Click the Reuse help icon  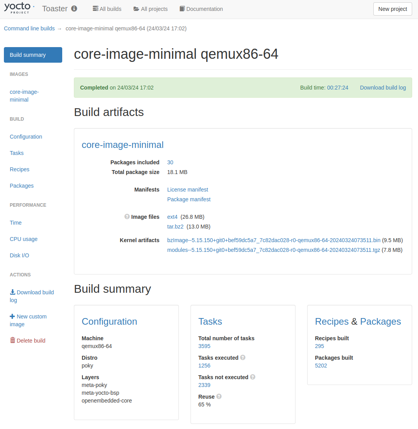coord(219,396)
